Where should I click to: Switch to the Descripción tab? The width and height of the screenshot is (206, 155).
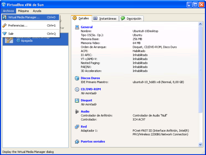pyautogui.click(x=132, y=19)
